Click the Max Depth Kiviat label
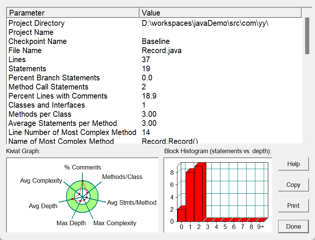Screen dimensions: 315x240 [x=71, y=223]
